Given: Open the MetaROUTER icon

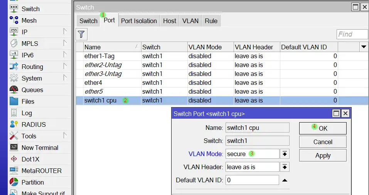Looking at the screenshot, I should (14, 171).
